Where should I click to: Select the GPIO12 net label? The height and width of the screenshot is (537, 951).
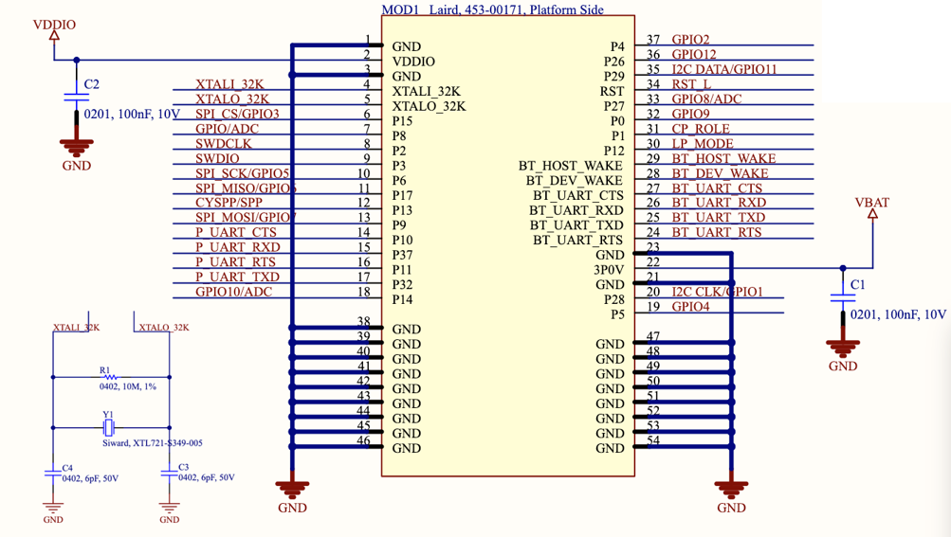(694, 54)
